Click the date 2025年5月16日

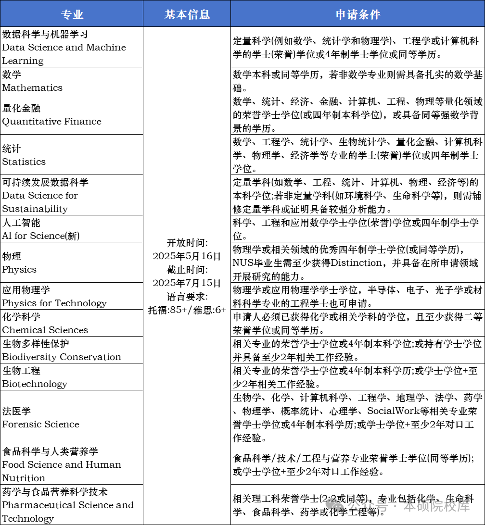pos(187,256)
